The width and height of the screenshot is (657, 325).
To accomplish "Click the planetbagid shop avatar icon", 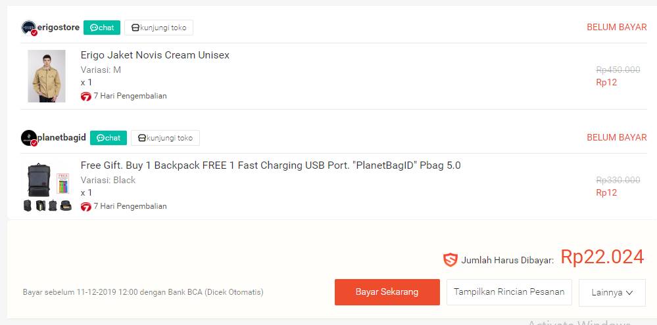I will pyautogui.click(x=29, y=138).
